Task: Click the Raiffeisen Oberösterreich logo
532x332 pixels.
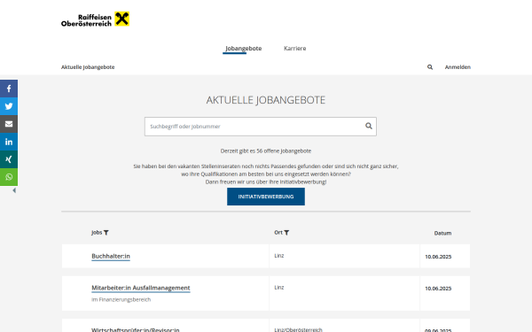Action: (95, 19)
